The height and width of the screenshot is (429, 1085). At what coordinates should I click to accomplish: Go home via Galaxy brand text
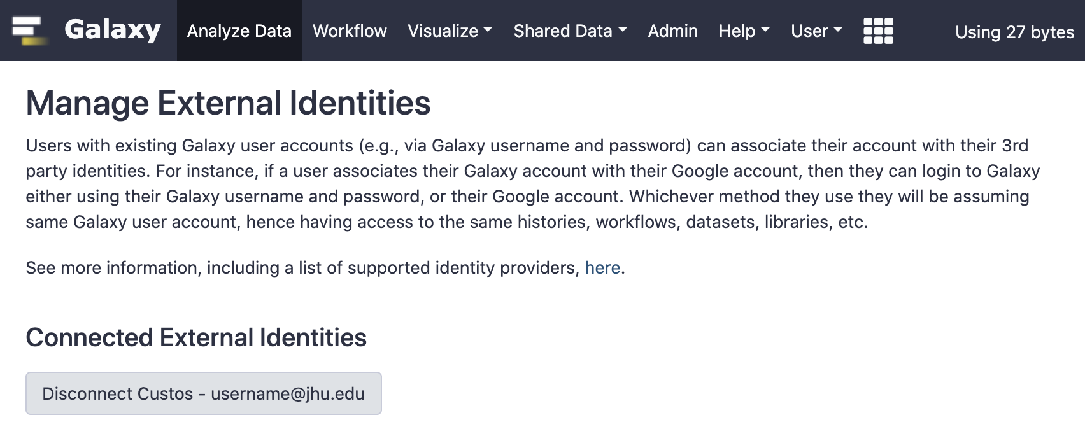click(x=113, y=30)
